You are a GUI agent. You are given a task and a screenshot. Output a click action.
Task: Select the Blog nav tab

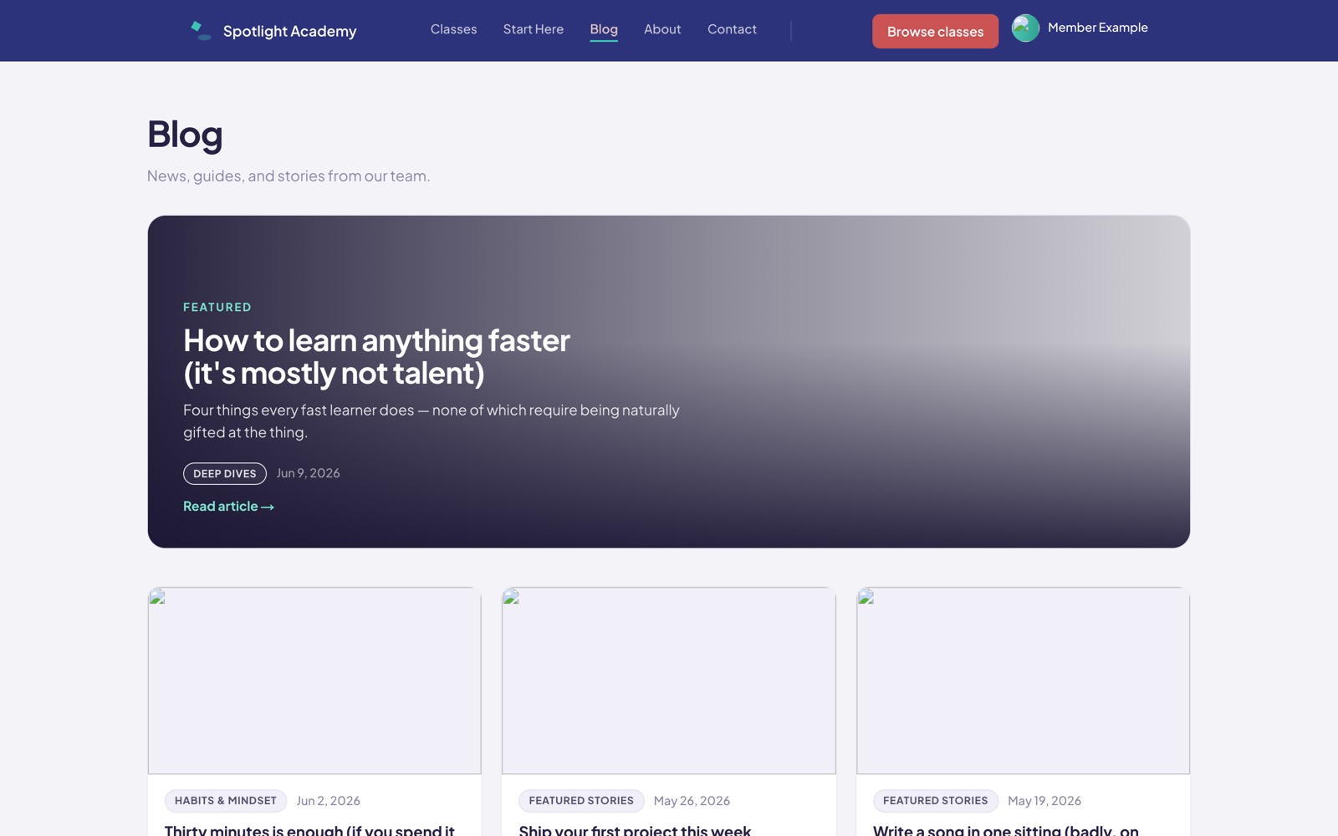[x=604, y=29]
